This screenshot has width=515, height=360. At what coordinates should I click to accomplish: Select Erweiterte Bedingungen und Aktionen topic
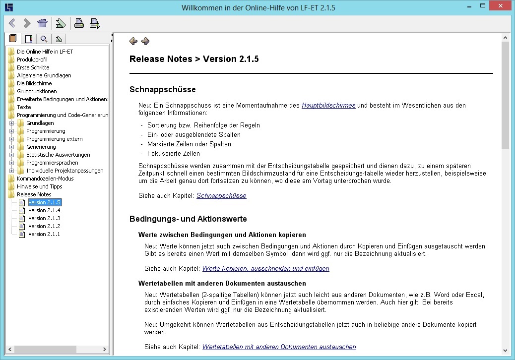click(x=63, y=99)
